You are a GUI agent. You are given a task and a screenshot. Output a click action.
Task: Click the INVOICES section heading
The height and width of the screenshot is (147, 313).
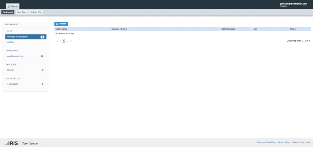(x=11, y=64)
